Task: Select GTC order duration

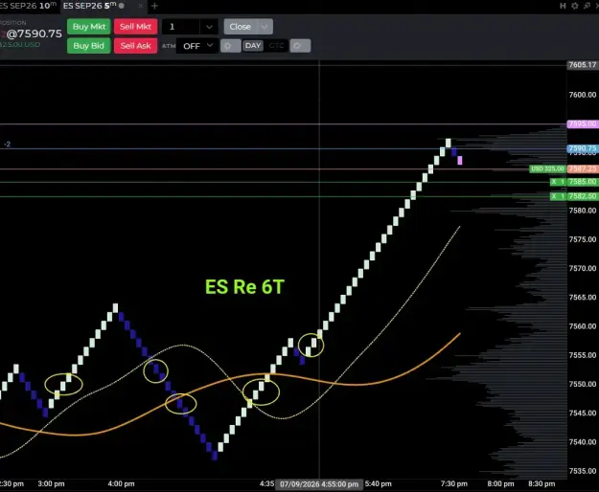Action: tap(276, 46)
